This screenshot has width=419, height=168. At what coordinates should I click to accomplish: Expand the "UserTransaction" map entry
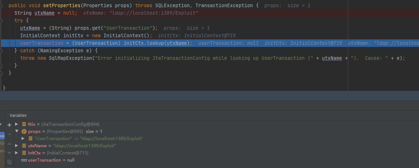pyautogui.click(x=23, y=139)
